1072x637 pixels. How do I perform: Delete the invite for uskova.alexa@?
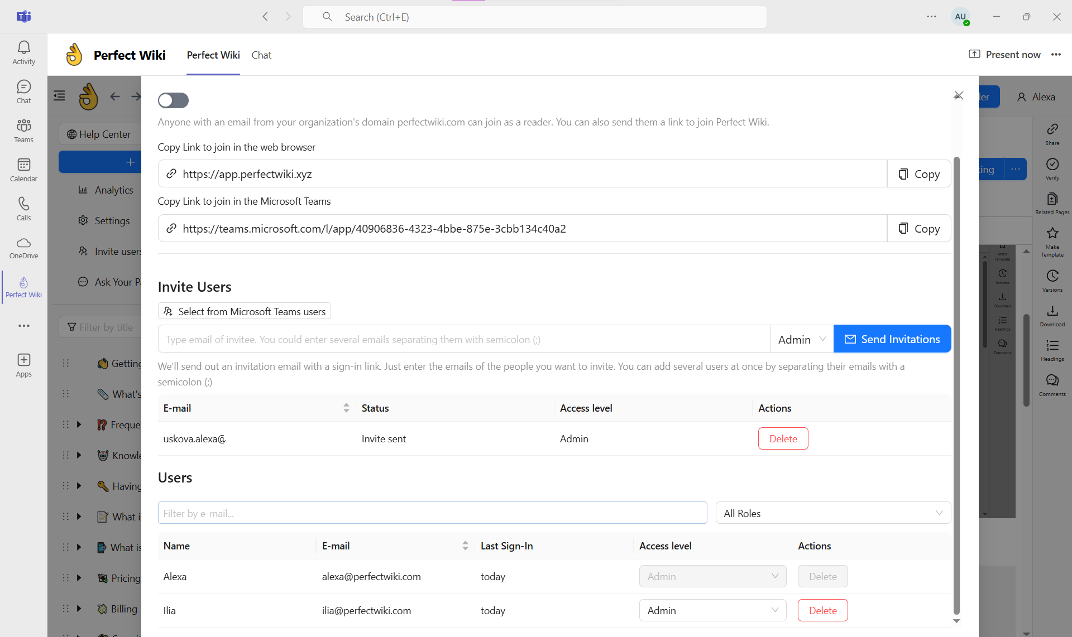coord(783,438)
